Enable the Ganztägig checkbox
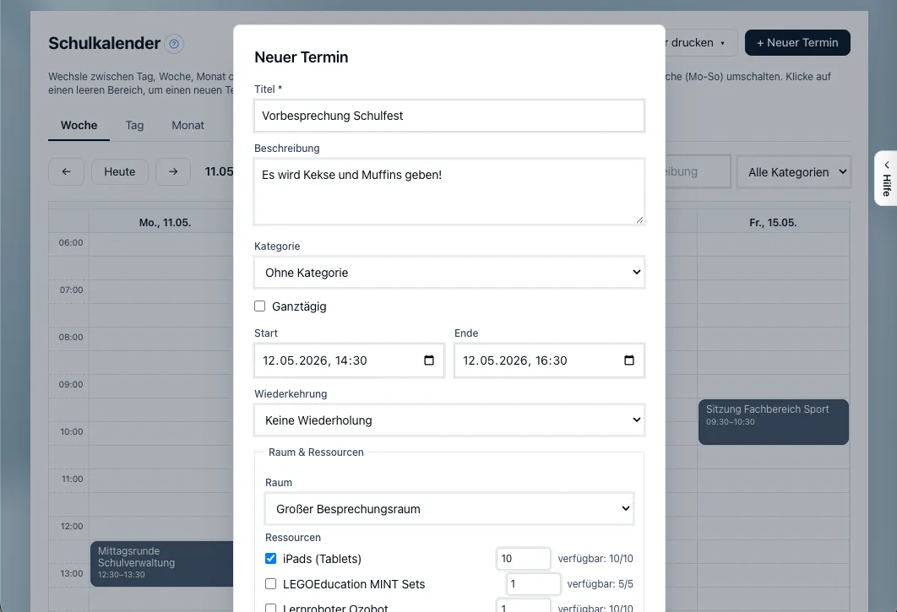897x612 pixels. pyautogui.click(x=259, y=306)
